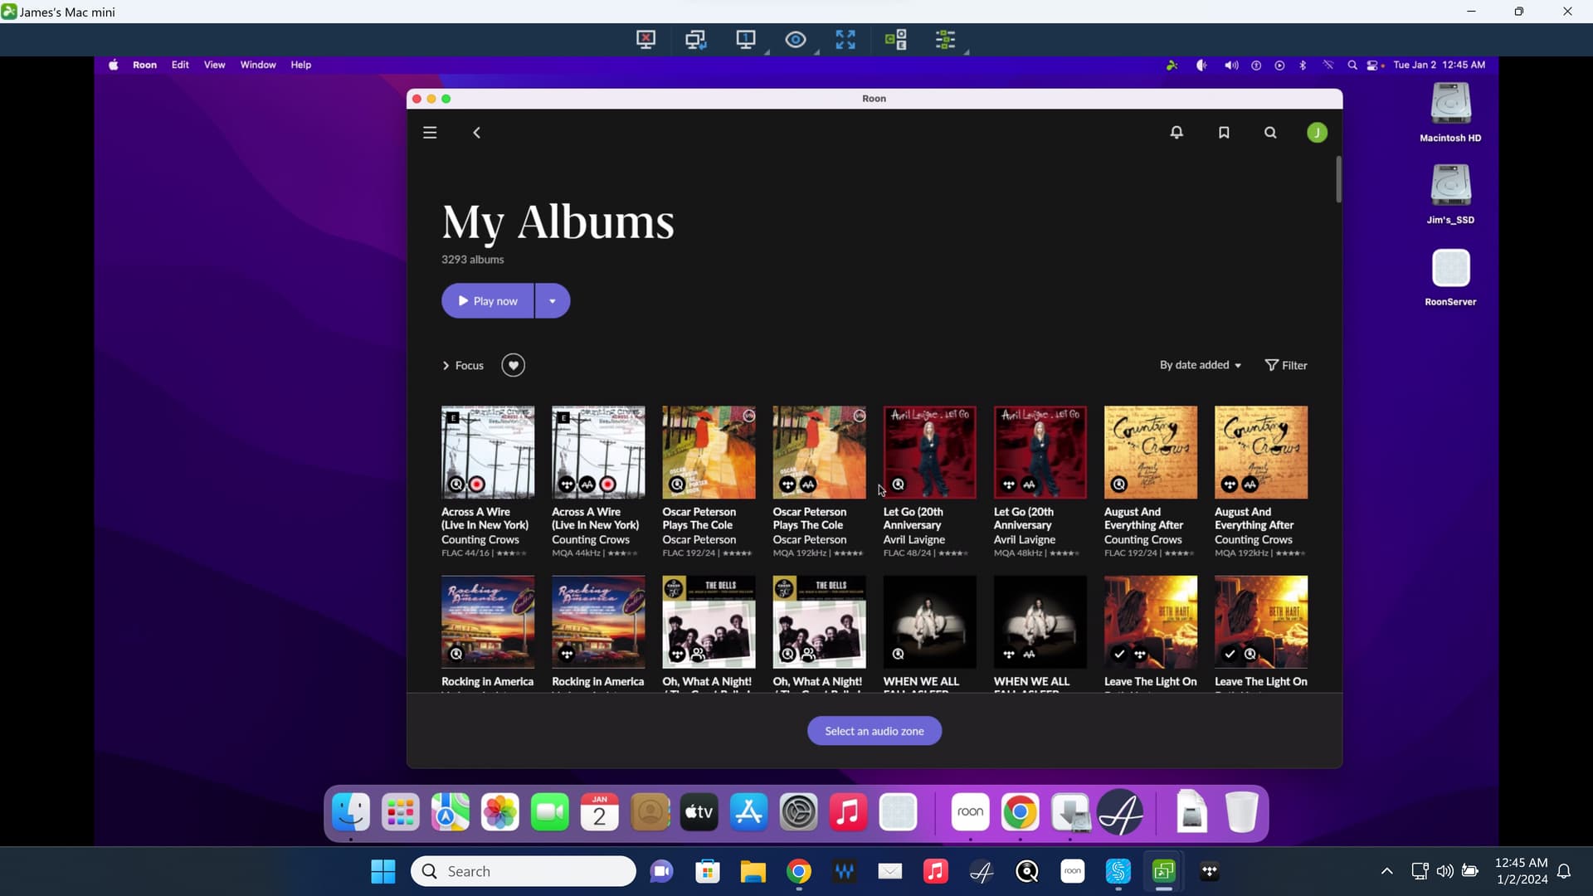The width and height of the screenshot is (1593, 896).
Task: Click the Filter funnel icon
Action: (1271, 365)
